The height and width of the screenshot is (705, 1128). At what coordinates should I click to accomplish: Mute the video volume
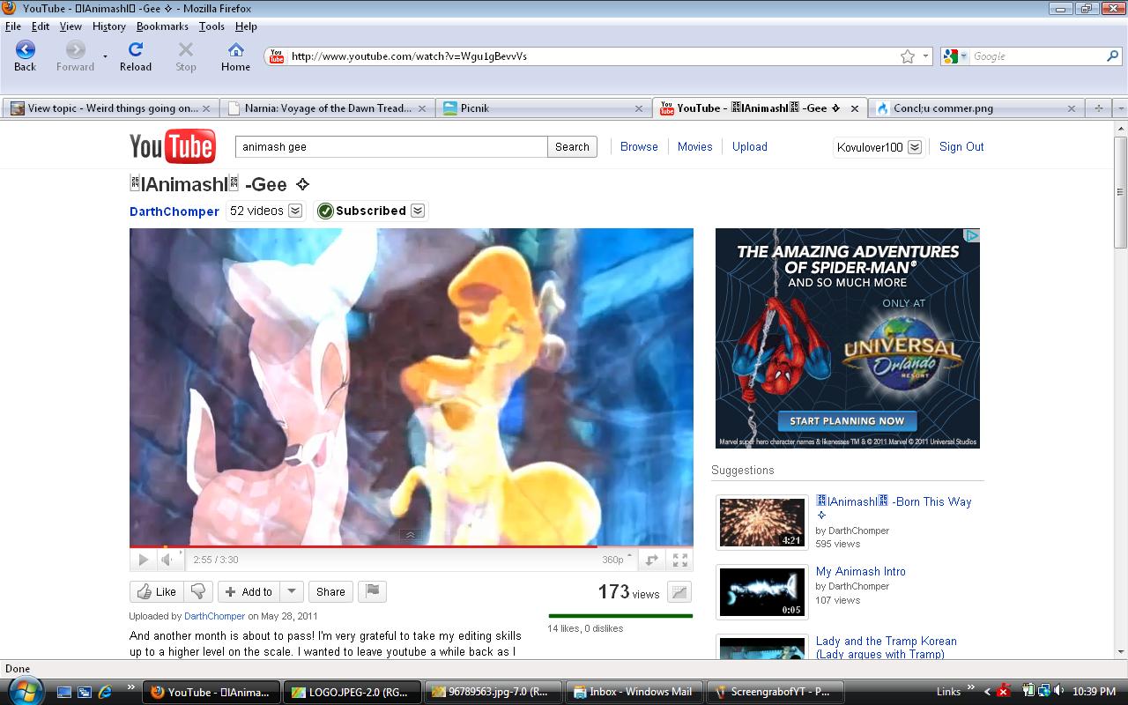tap(167, 560)
